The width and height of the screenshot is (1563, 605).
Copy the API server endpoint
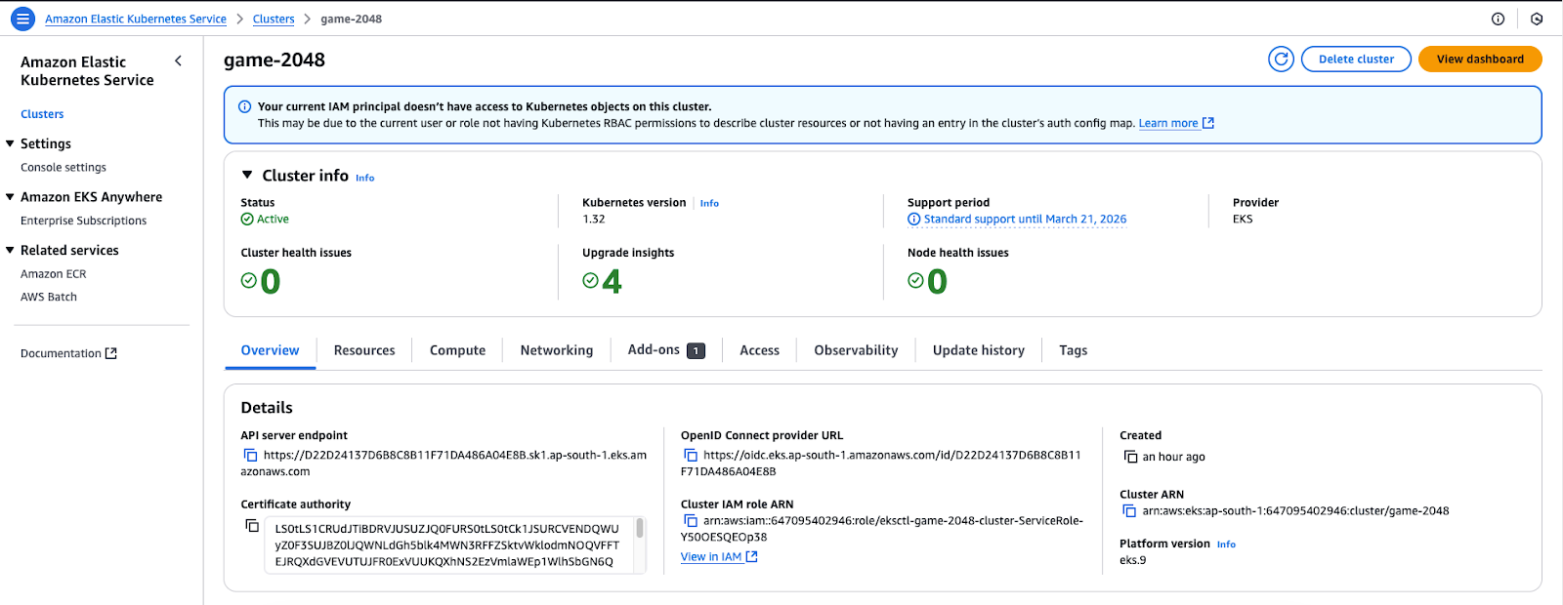(x=250, y=456)
